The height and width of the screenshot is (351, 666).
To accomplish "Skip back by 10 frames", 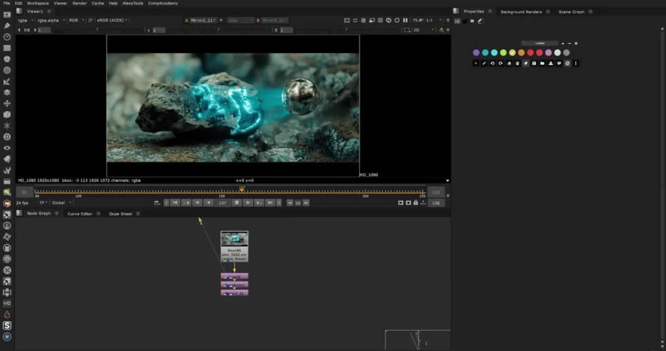I will (290, 203).
